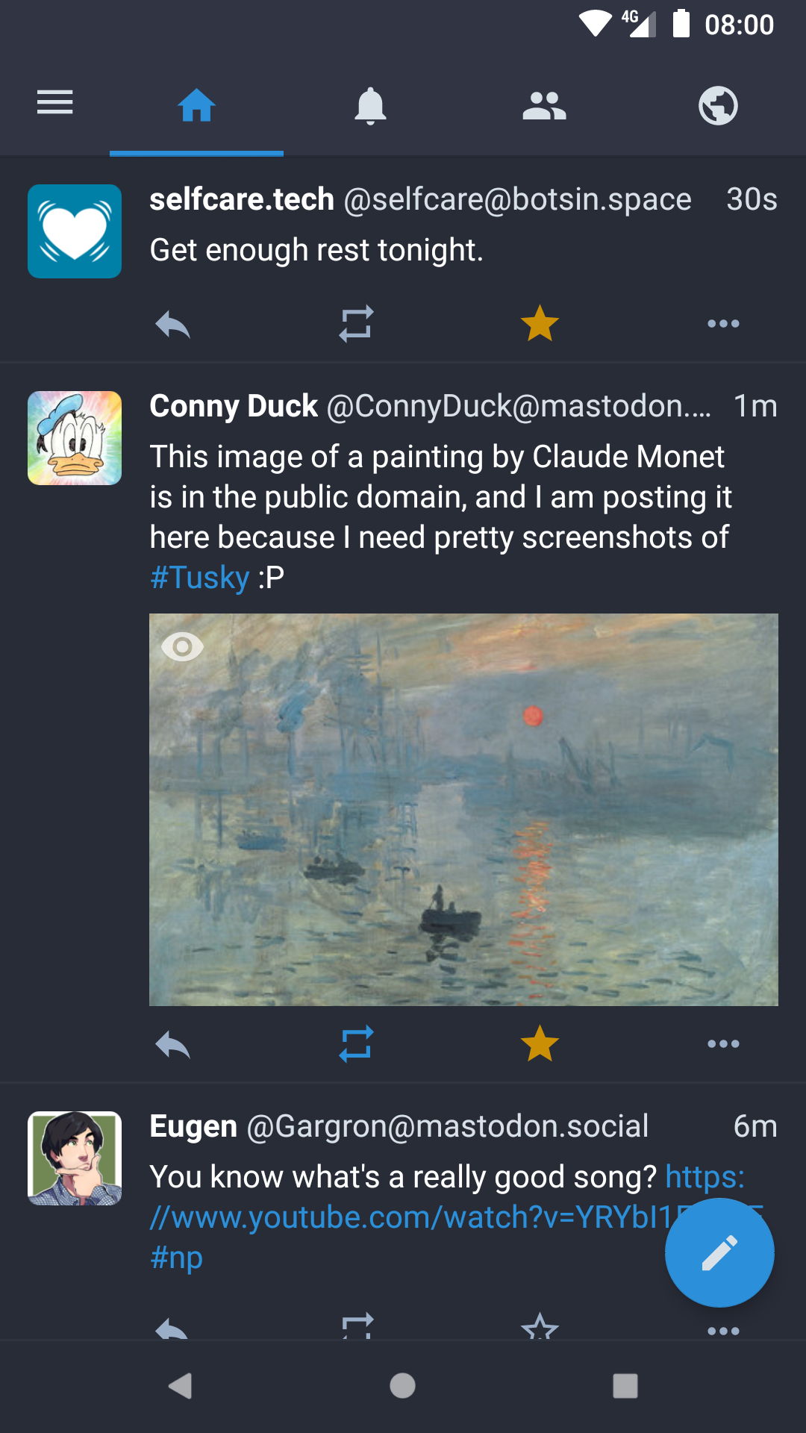Reply to the selfcare.tech post
Screen dimensions: 806x1433
(x=172, y=325)
